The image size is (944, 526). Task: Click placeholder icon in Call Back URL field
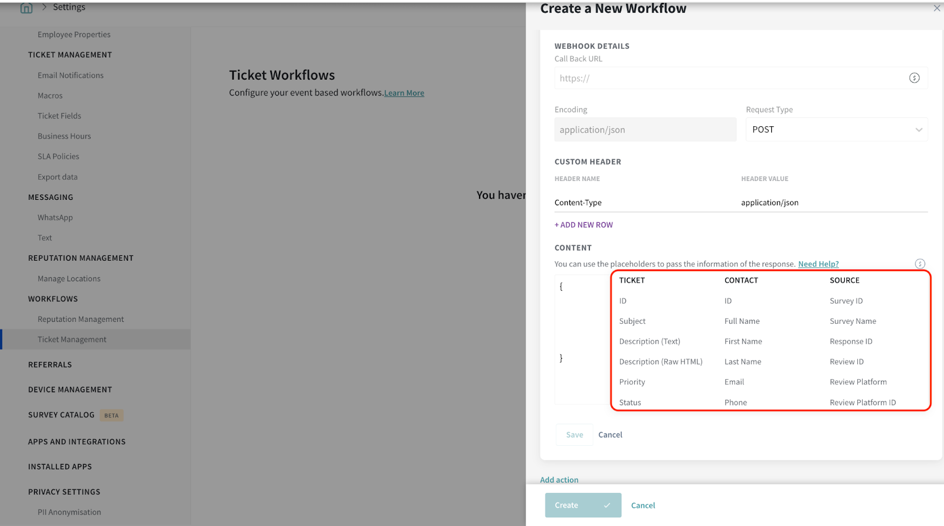914,78
